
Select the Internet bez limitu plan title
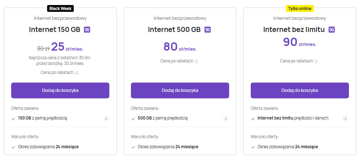tap(295, 29)
